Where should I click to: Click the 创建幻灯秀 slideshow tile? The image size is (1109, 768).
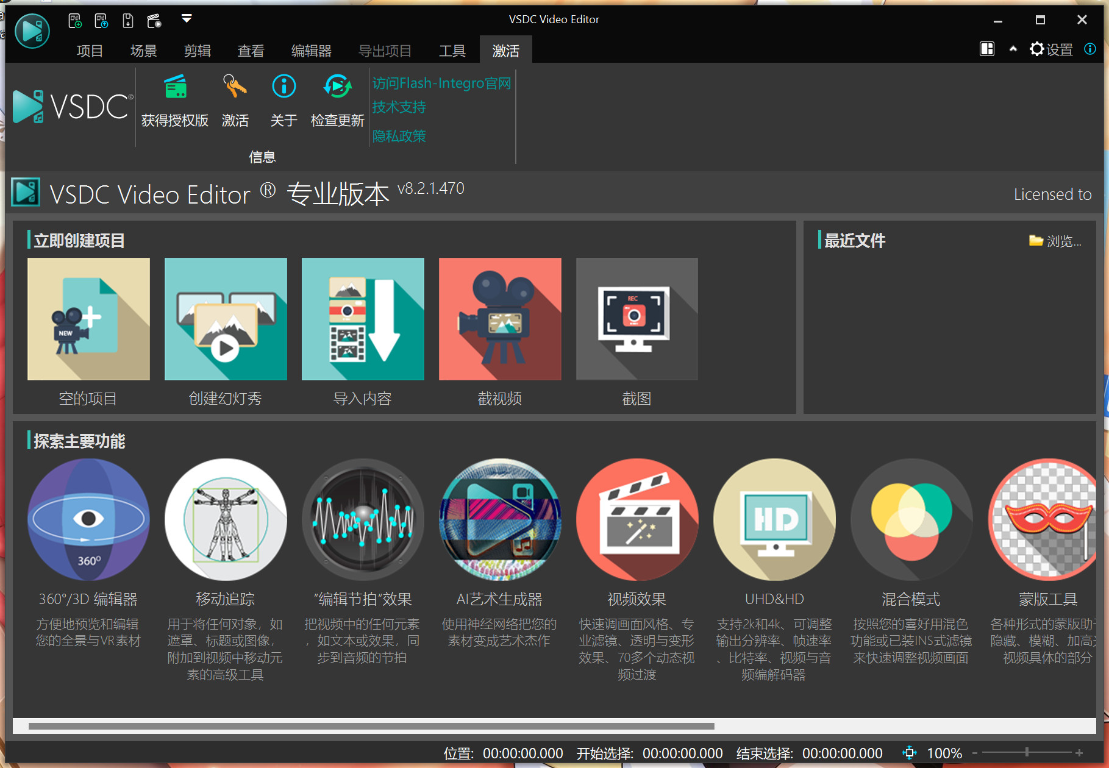pyautogui.click(x=226, y=319)
